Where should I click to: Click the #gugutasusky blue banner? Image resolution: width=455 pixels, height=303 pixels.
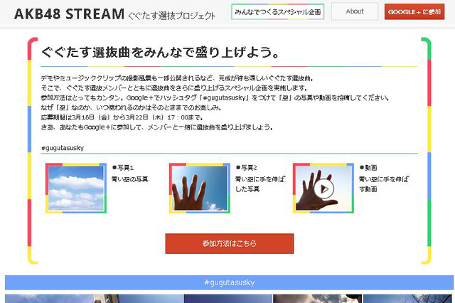click(x=229, y=282)
